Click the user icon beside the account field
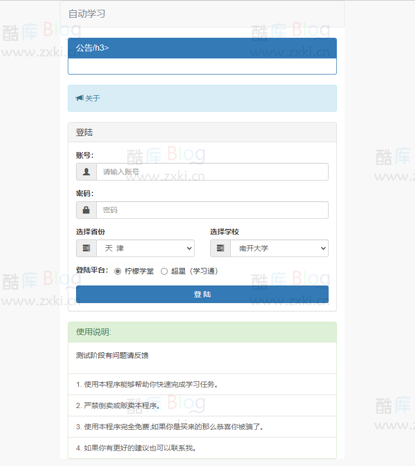Viewport: 415px width, 466px height. pyautogui.click(x=86, y=171)
